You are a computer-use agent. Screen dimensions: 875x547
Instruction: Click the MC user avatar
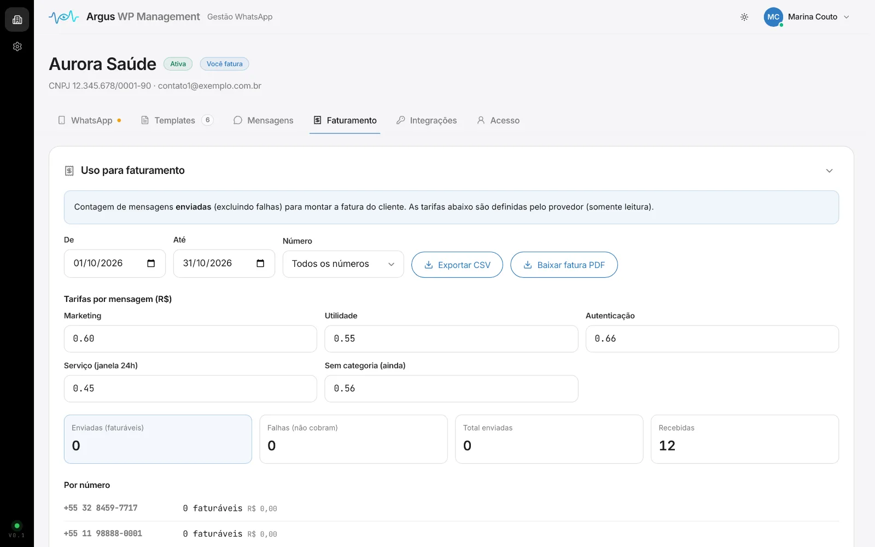coord(773,17)
